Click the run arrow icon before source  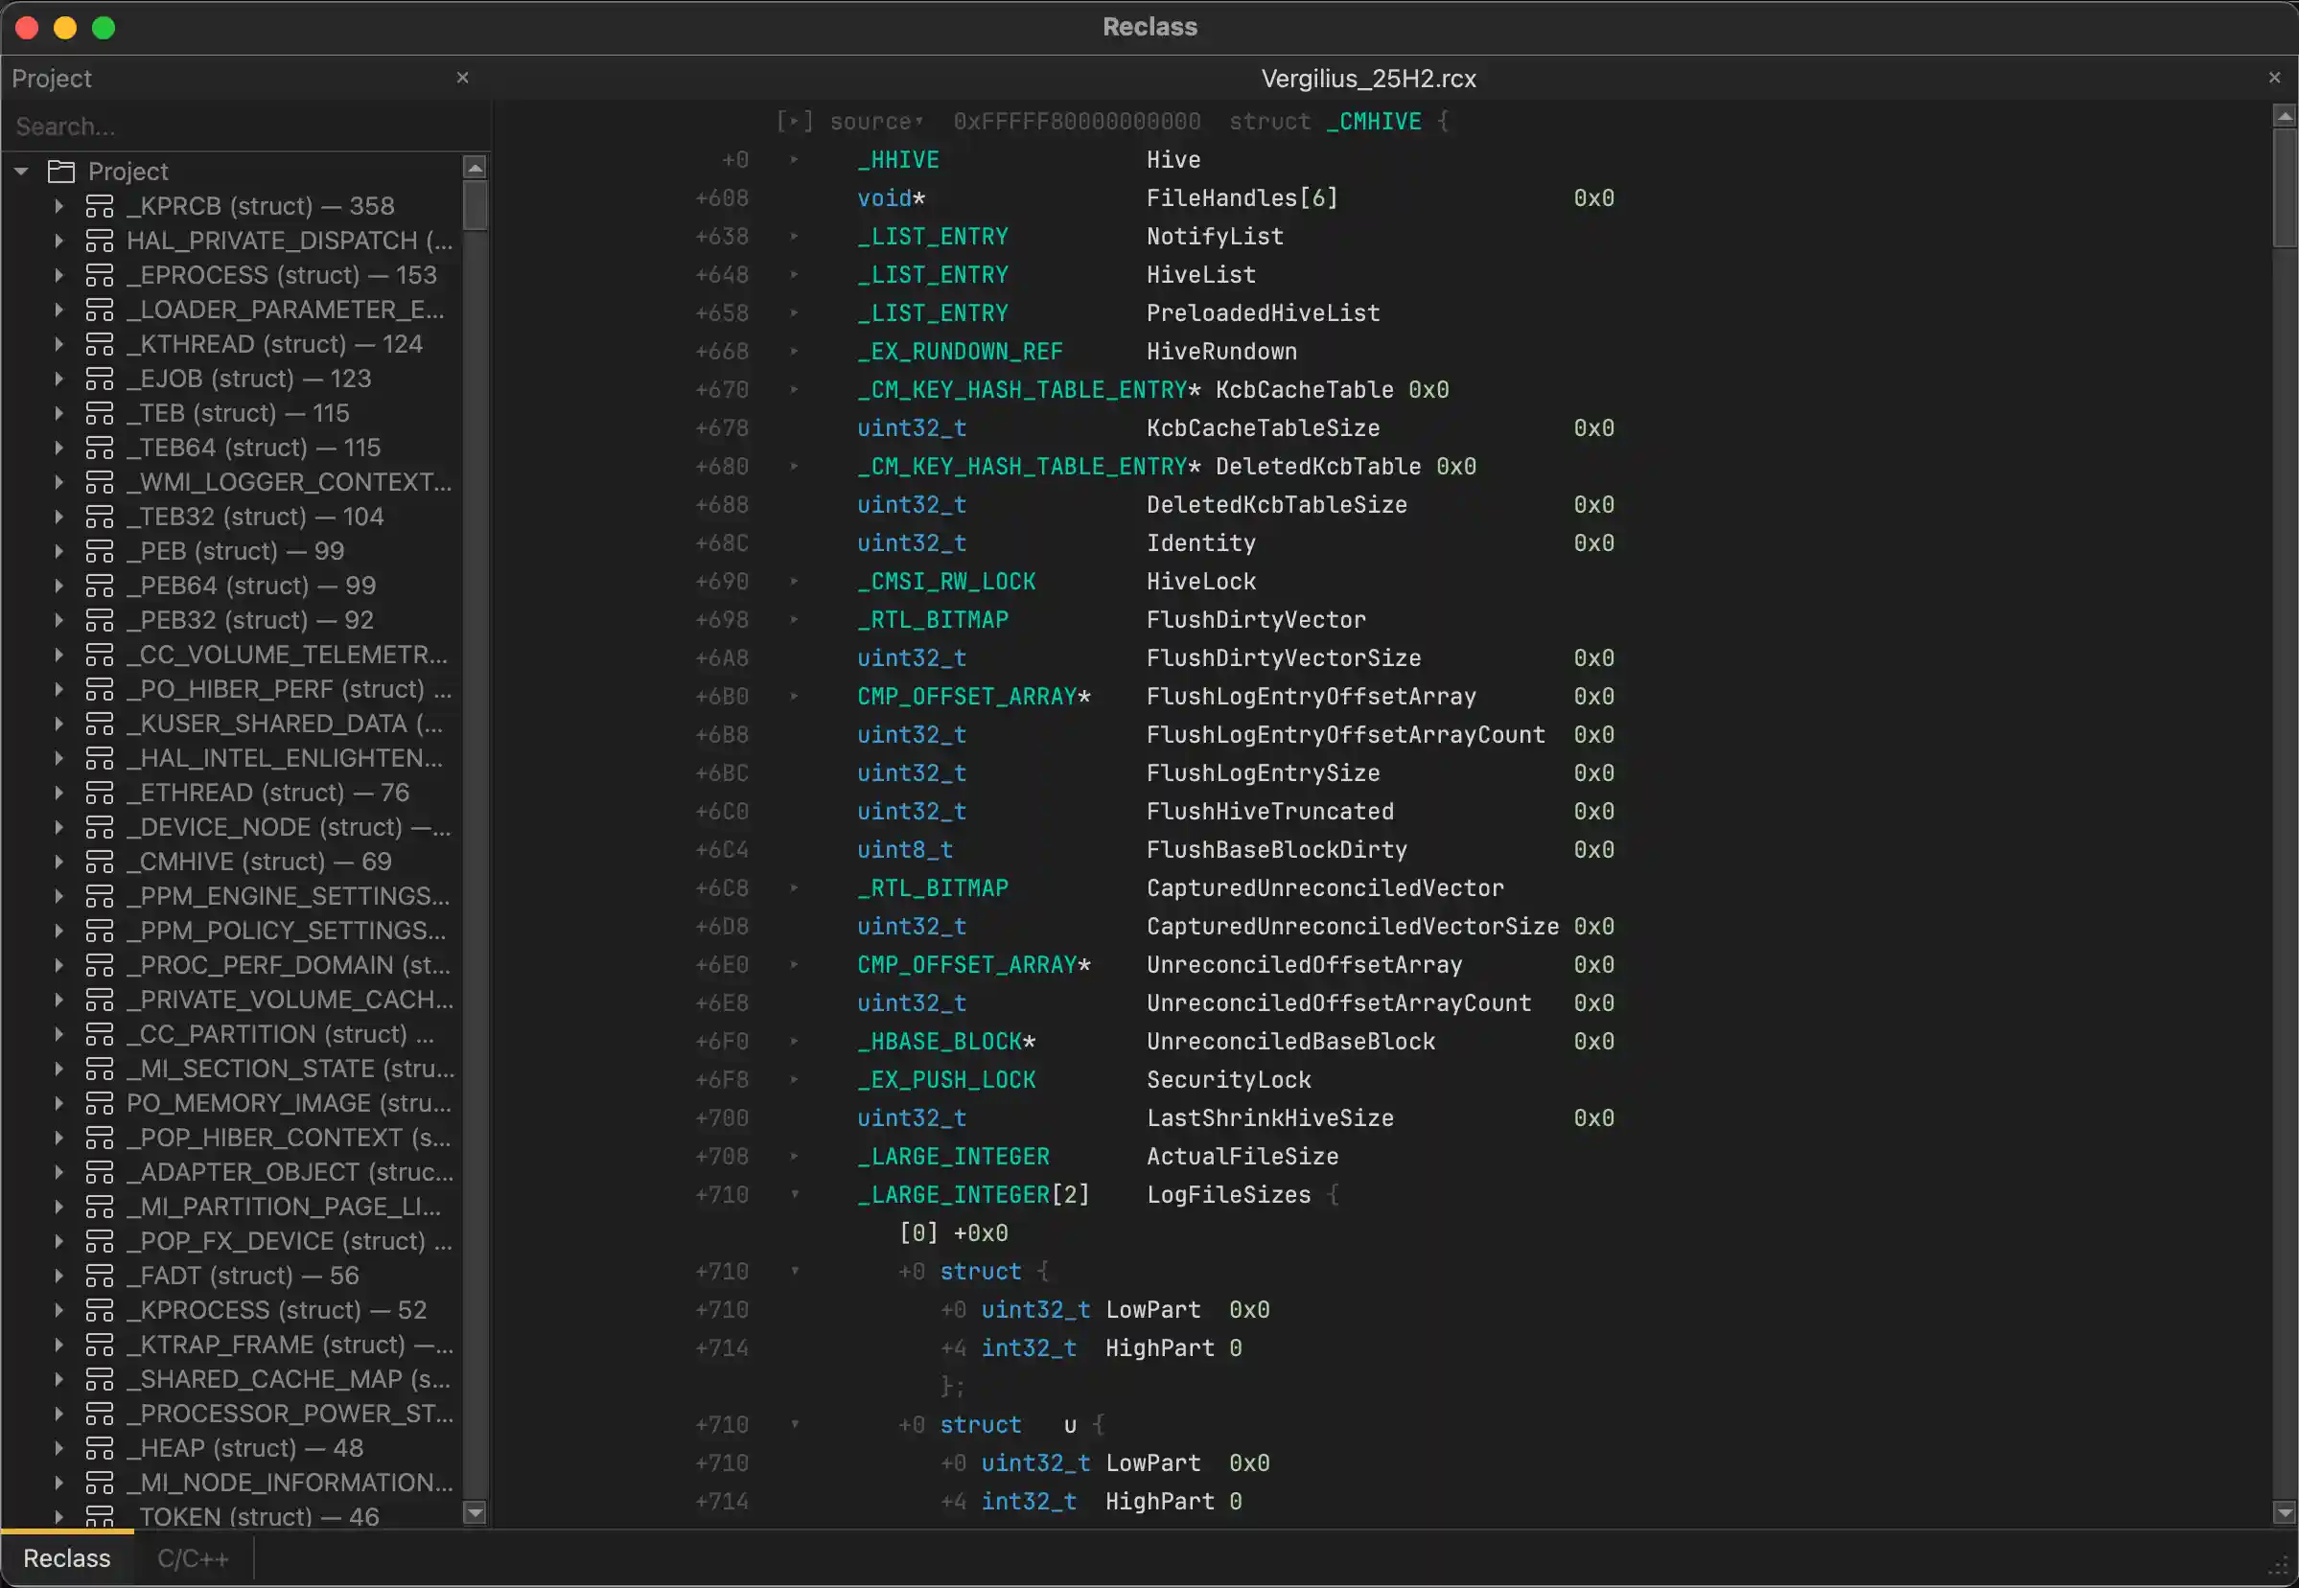click(x=794, y=121)
